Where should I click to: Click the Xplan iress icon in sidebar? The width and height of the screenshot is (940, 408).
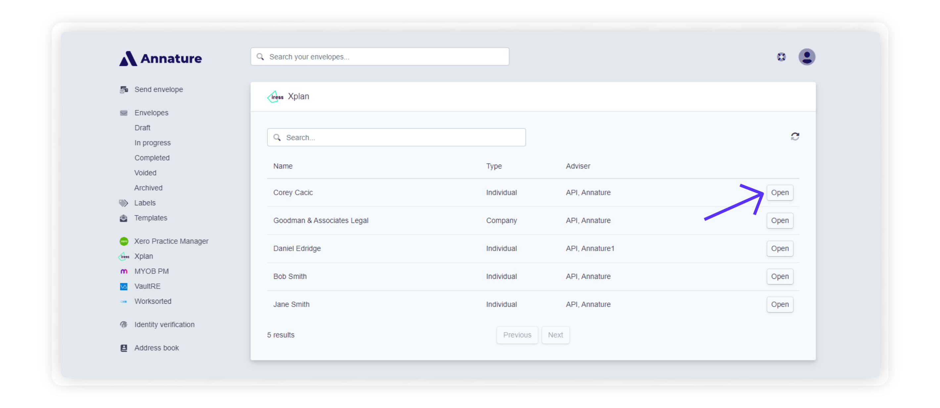[x=124, y=256]
